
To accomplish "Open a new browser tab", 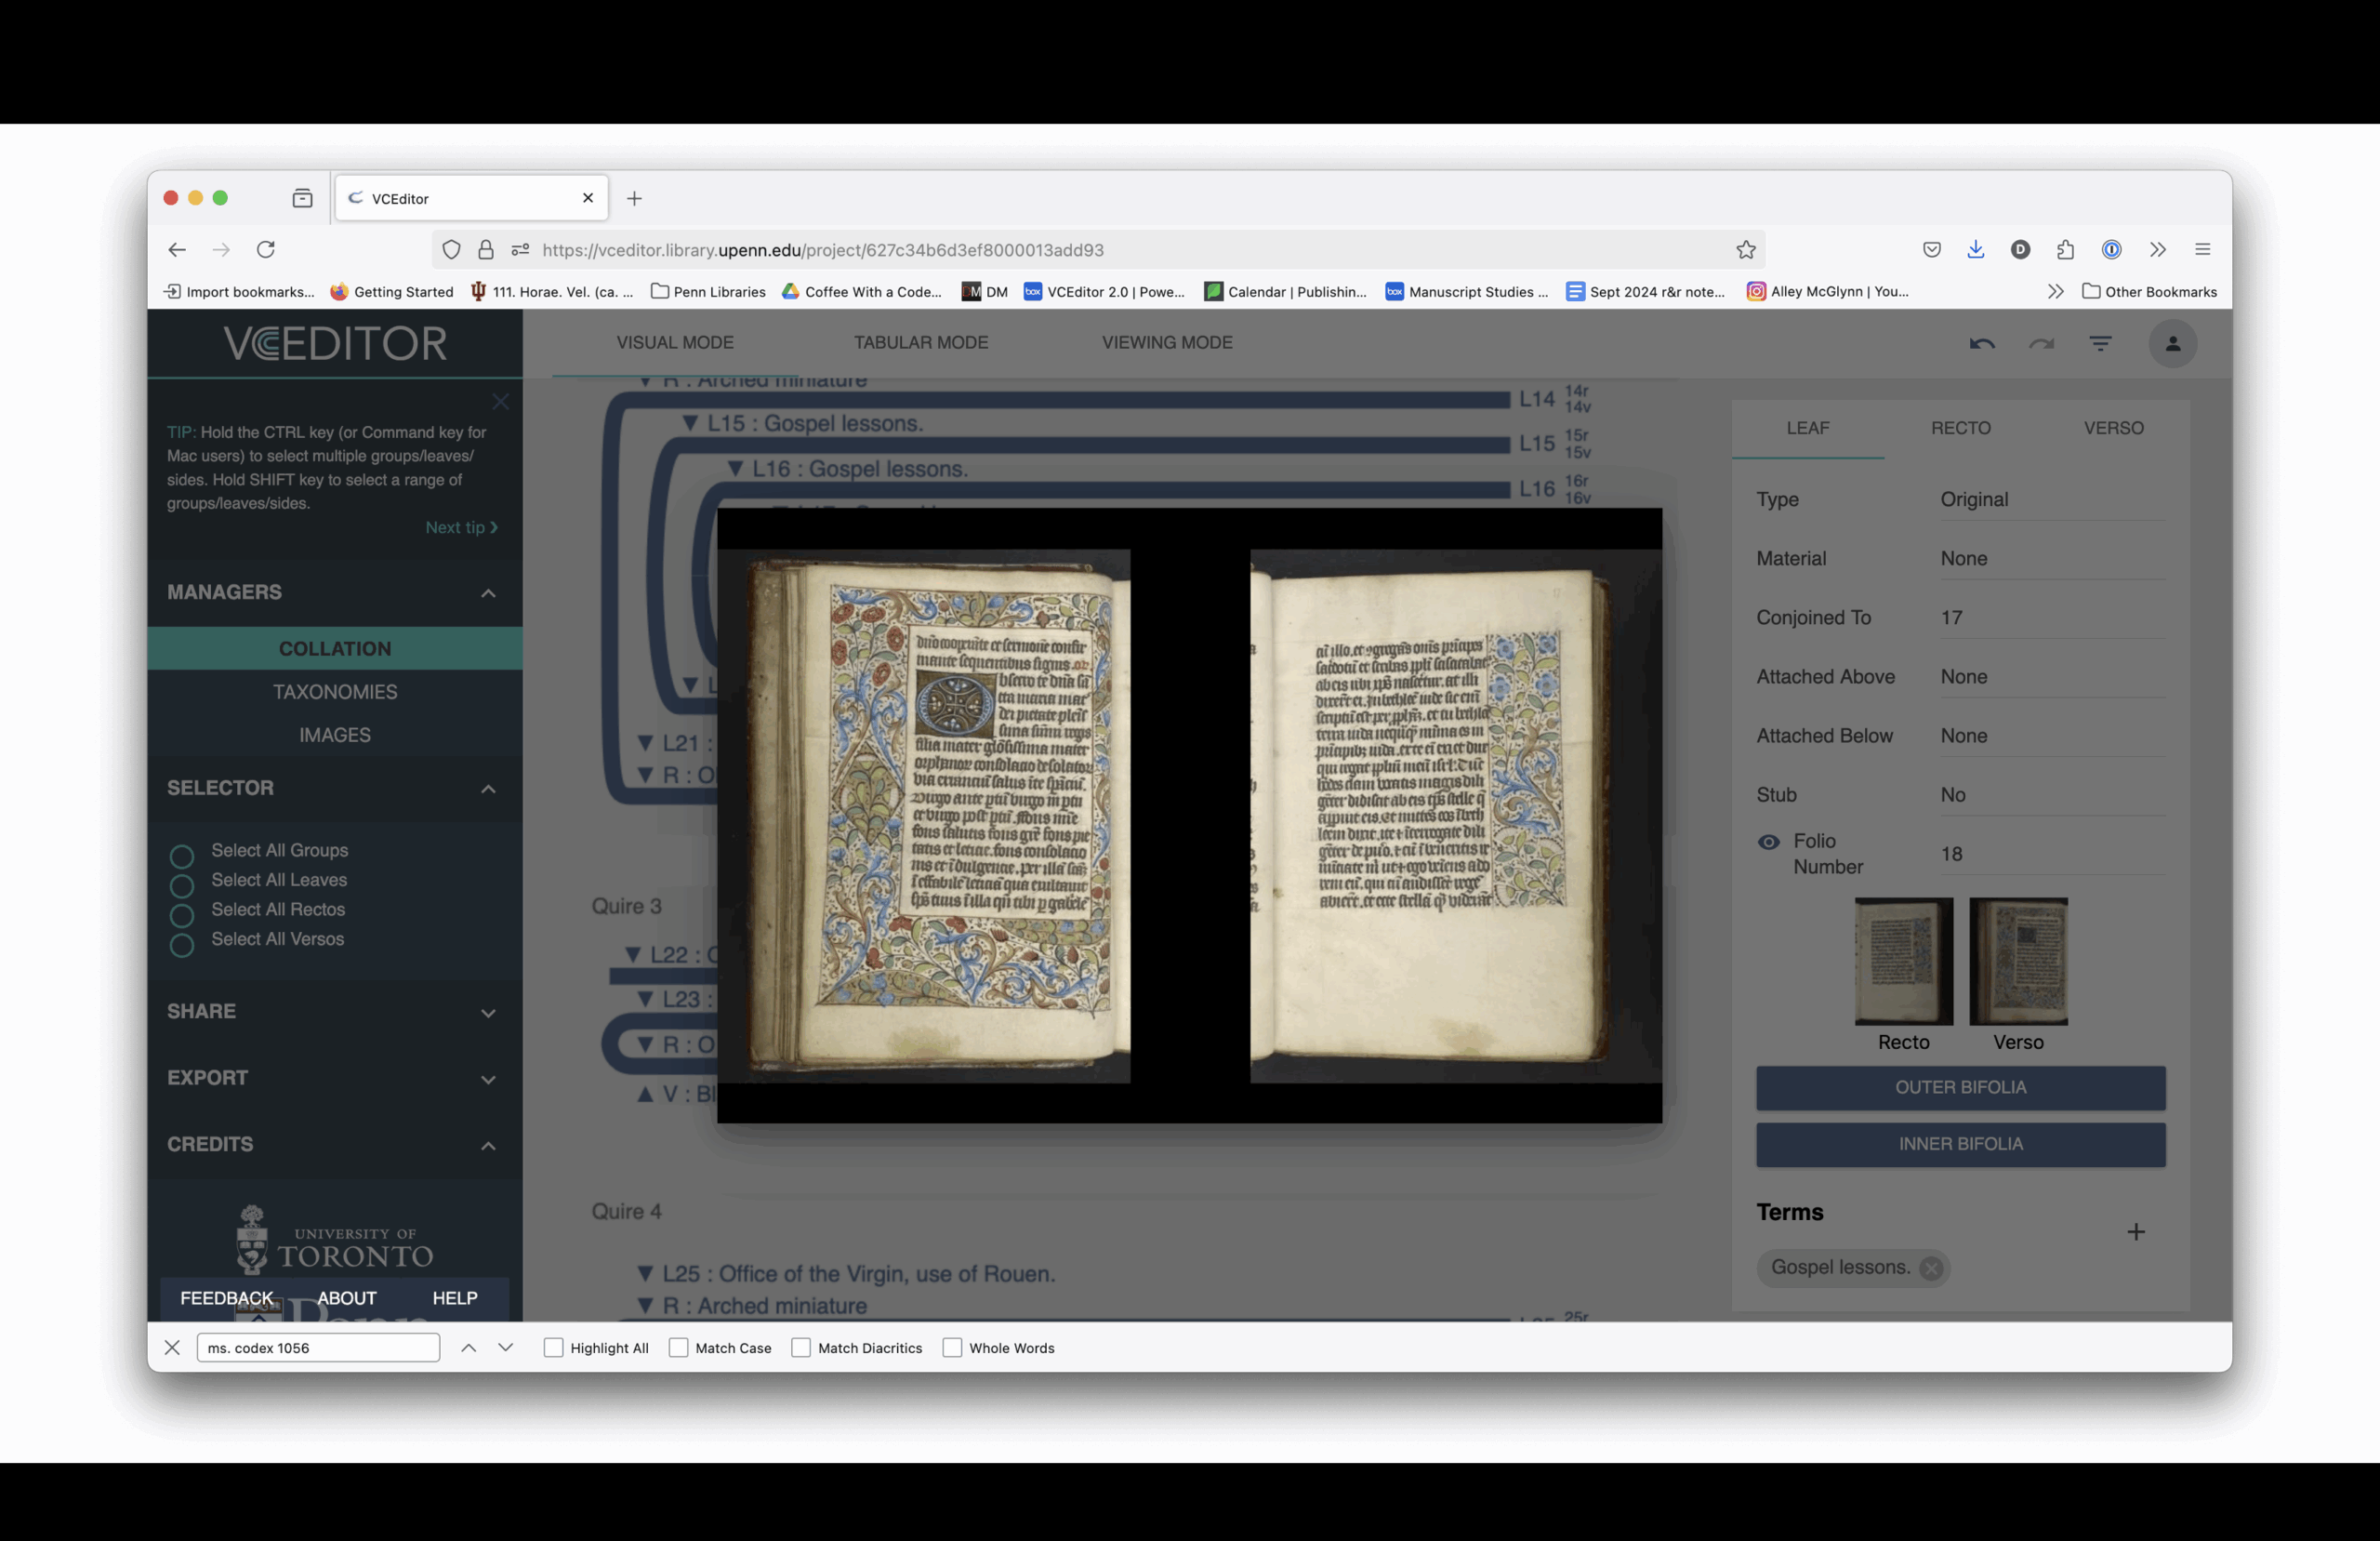I will [634, 198].
